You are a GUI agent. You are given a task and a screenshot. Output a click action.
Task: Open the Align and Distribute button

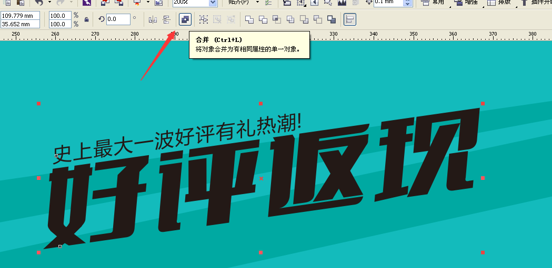click(349, 20)
